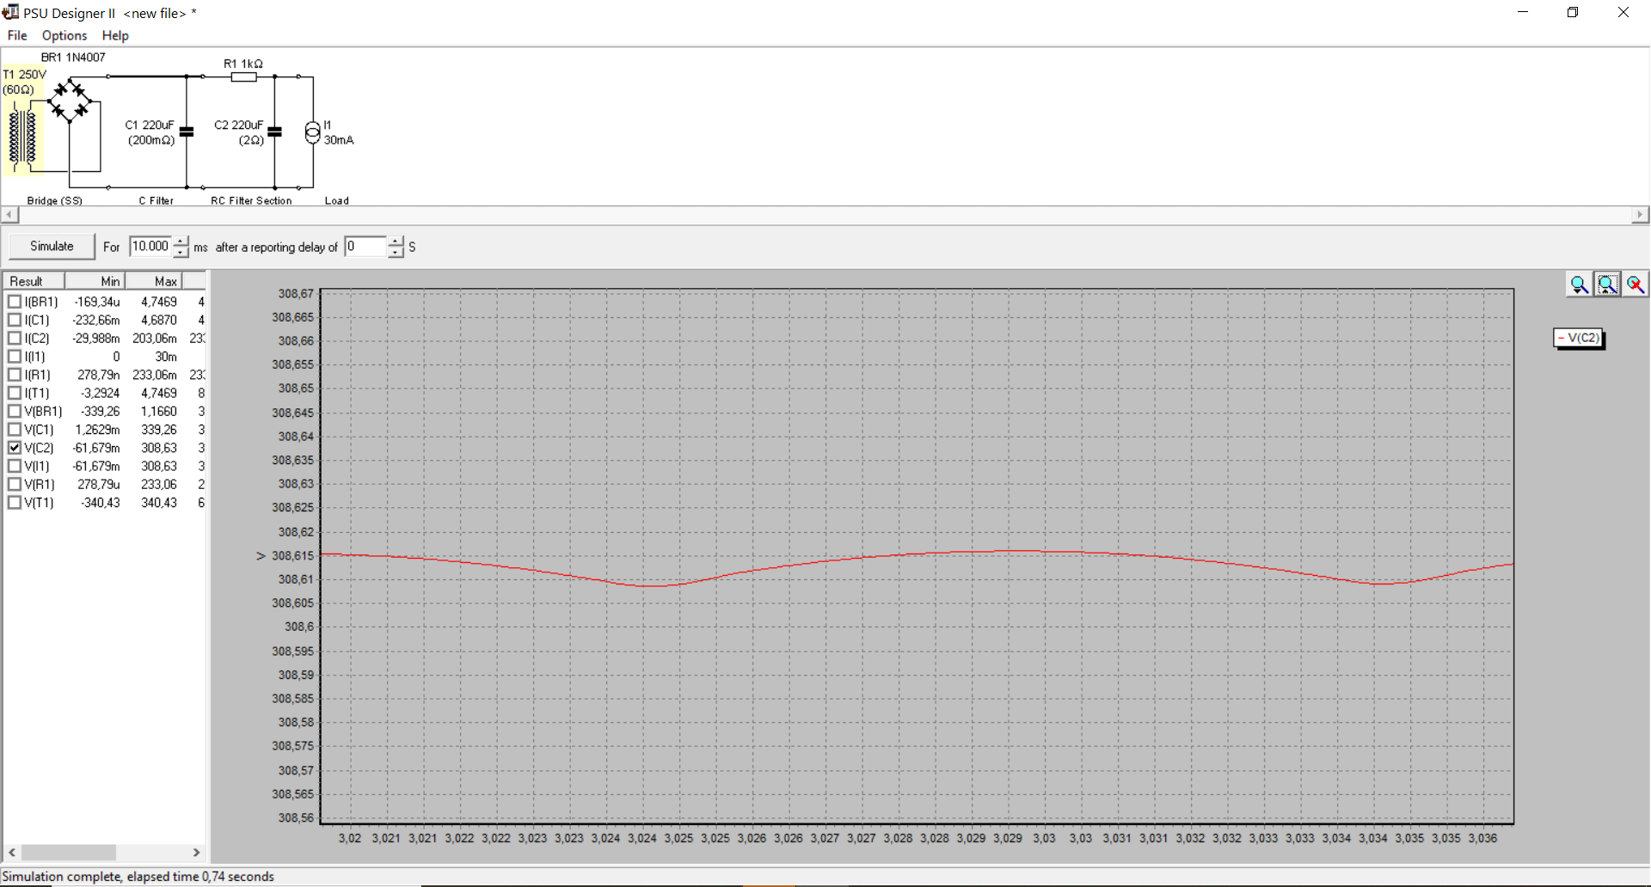
Task: Click results list scroll left arrow
Action: tap(12, 852)
